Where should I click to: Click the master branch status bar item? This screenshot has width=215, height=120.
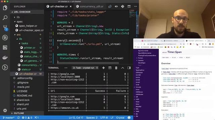point(8,118)
